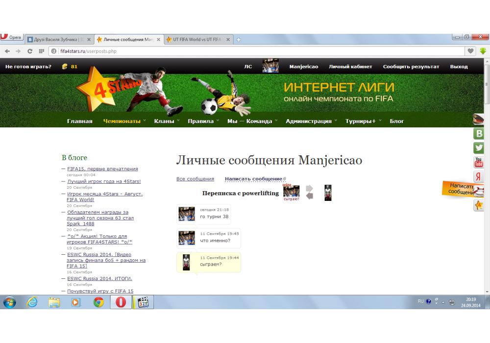Click the Yandex sidebar icon
The width and height of the screenshot is (490, 343).
coord(479,177)
